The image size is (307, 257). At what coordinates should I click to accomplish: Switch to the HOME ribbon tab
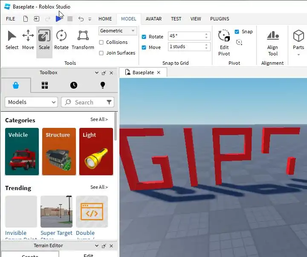pos(105,19)
